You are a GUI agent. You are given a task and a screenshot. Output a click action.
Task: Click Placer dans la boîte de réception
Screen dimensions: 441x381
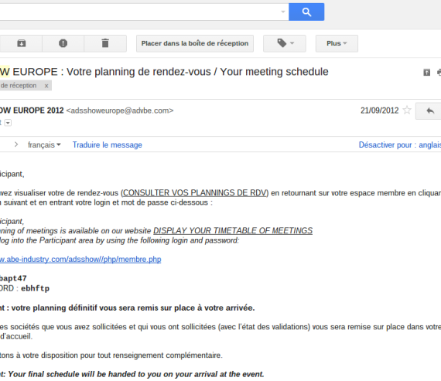195,43
